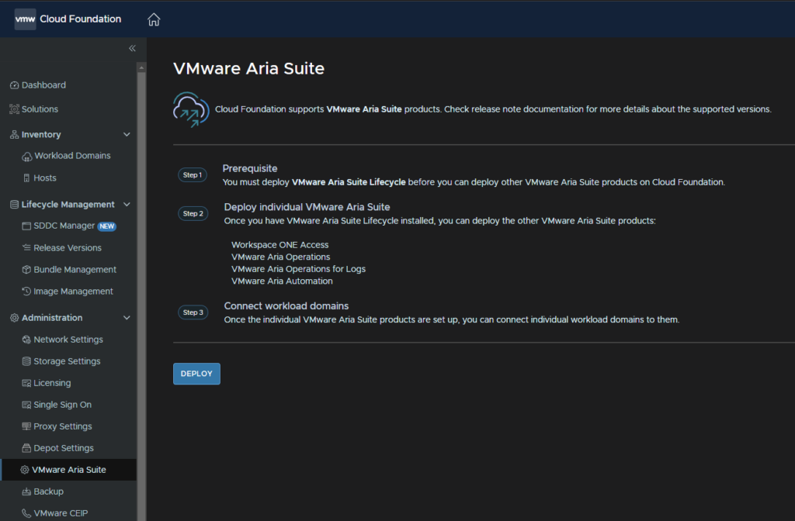This screenshot has width=795, height=521.
Task: Click the Inventory section icon
Action: pos(14,135)
